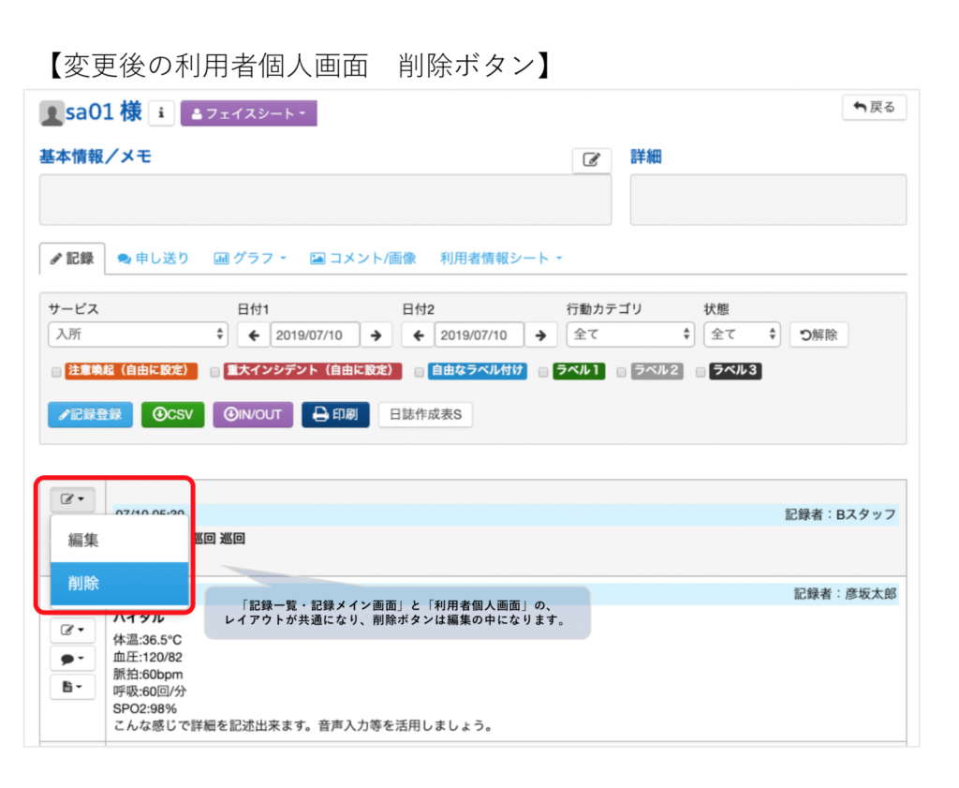Select 削除 from the edit menu

[x=120, y=583]
